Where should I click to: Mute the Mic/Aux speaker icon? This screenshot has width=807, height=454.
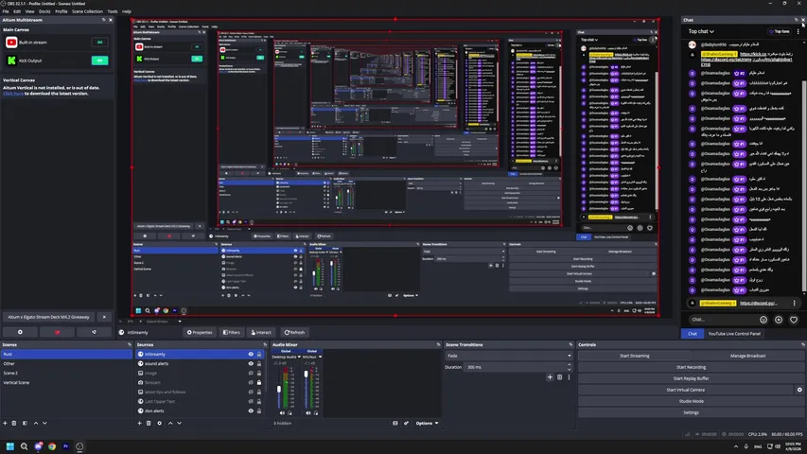point(308,412)
